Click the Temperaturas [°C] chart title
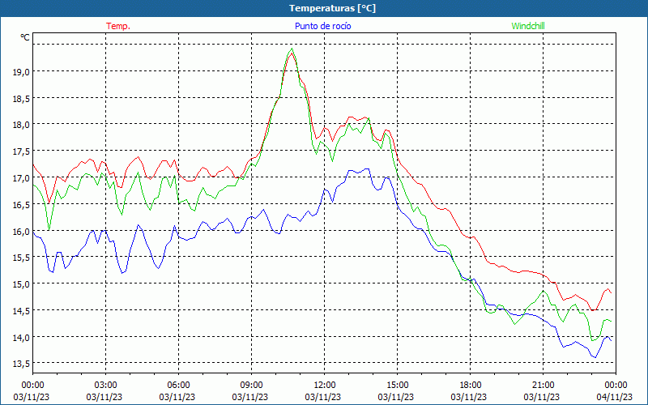Image resolution: width=648 pixels, height=405 pixels. (x=332, y=8)
